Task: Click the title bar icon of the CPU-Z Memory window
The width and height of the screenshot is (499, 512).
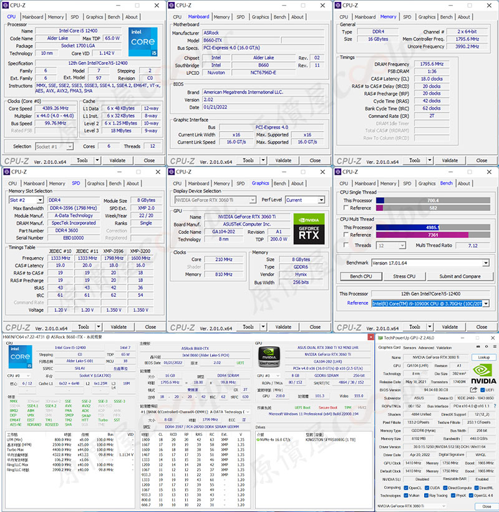Action: tap(337, 6)
